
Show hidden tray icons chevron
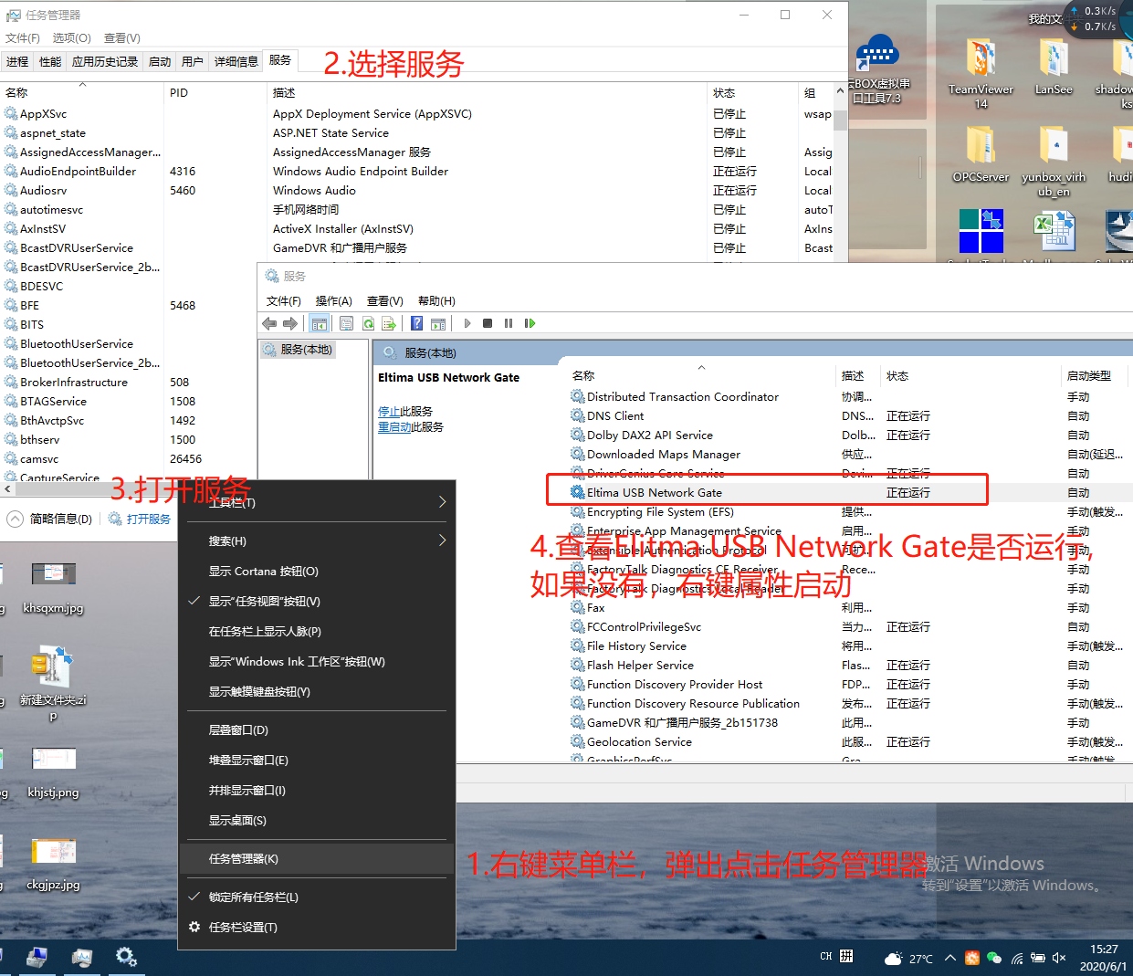pos(950,958)
